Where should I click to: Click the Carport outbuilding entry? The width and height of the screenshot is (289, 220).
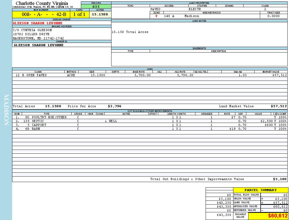(39, 125)
